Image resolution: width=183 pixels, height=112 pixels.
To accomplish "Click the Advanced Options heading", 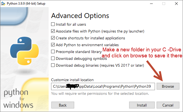I will pyautogui.click(x=80, y=16).
